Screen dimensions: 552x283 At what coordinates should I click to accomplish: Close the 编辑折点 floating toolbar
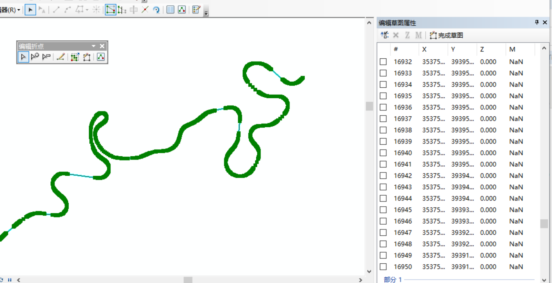click(x=102, y=46)
